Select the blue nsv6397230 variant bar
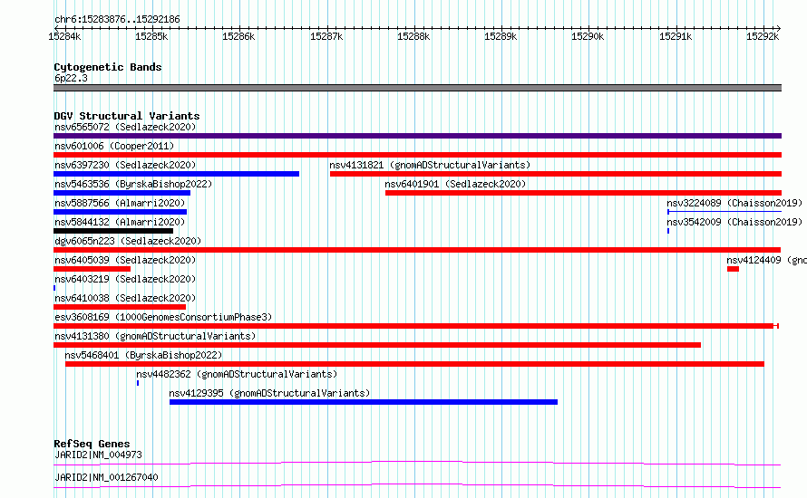Screen dimensions: 807x498 tap(176, 174)
